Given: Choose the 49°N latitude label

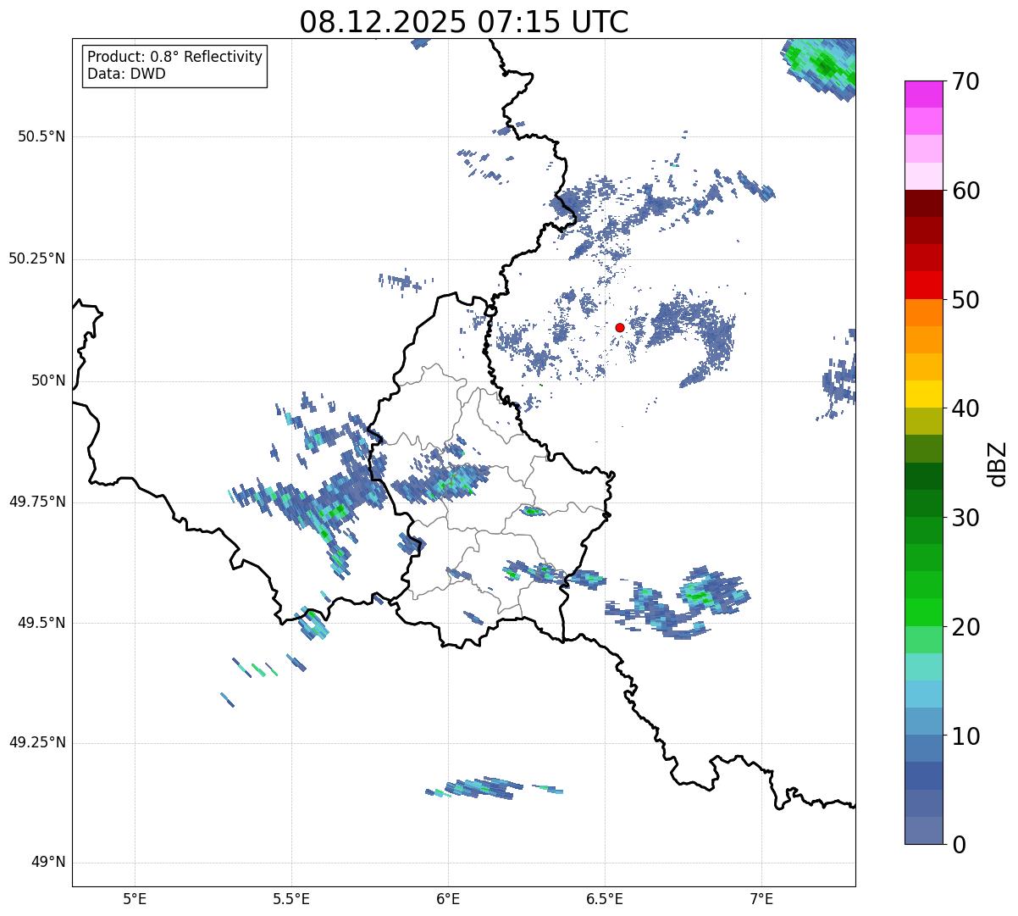Looking at the screenshot, I should (48, 863).
